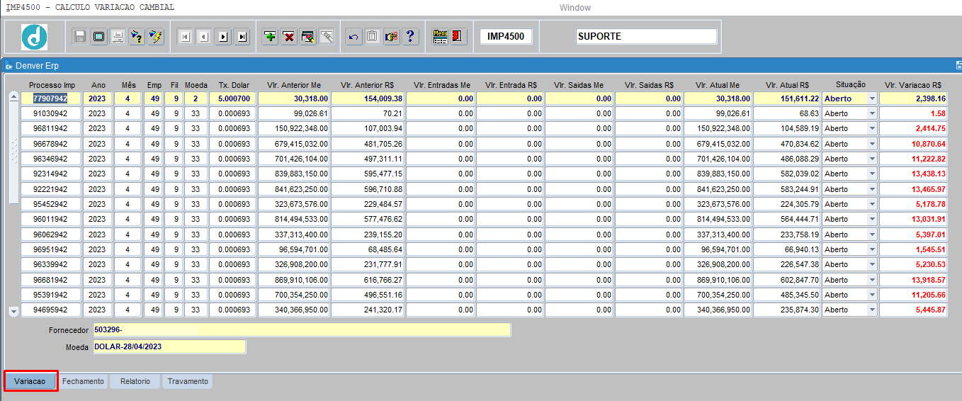Click the IMP4500 form code field
Image resolution: width=962 pixels, height=401 pixels.
tap(506, 36)
